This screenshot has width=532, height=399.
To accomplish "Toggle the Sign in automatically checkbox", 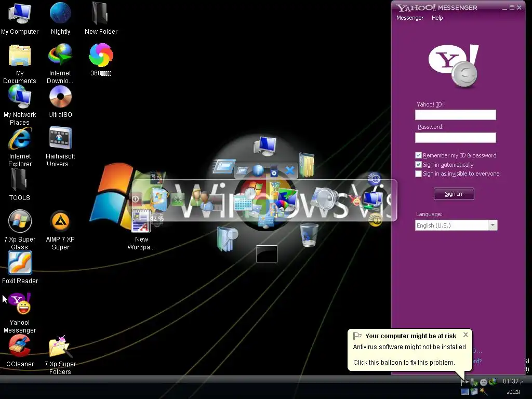I will (x=418, y=165).
